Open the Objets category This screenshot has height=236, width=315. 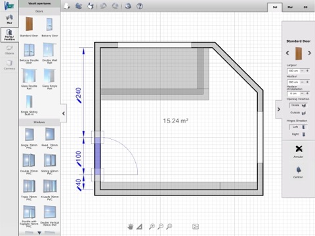point(9,50)
